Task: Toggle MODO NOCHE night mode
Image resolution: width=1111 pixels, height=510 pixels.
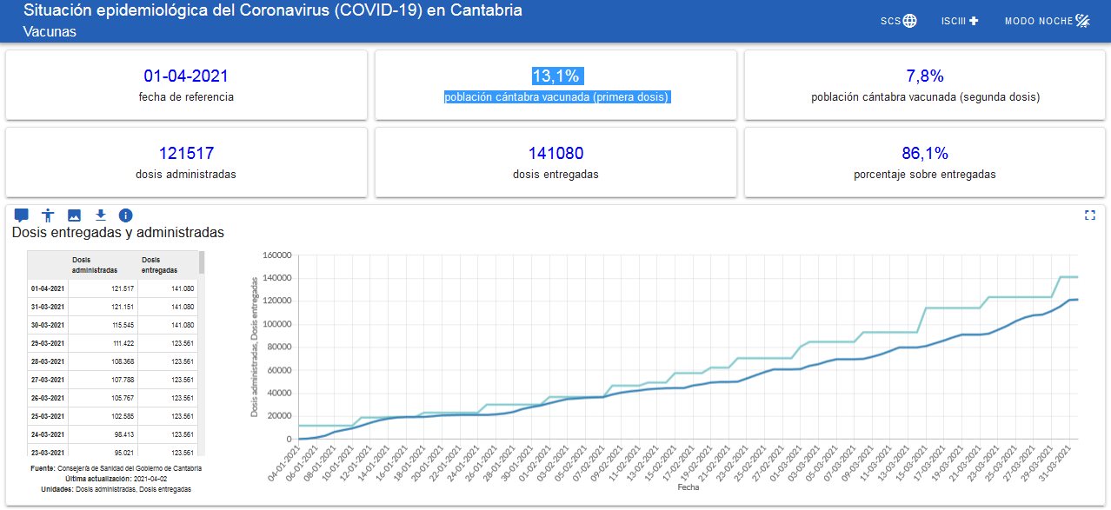Action: click(x=1047, y=21)
